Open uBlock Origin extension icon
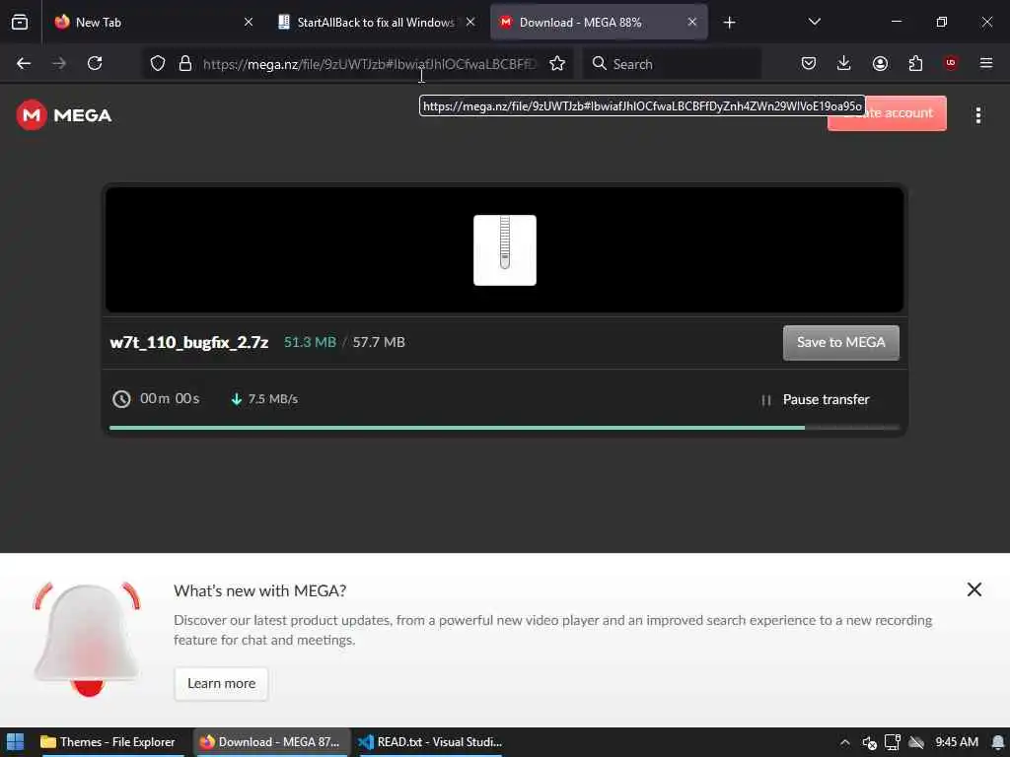 (951, 63)
